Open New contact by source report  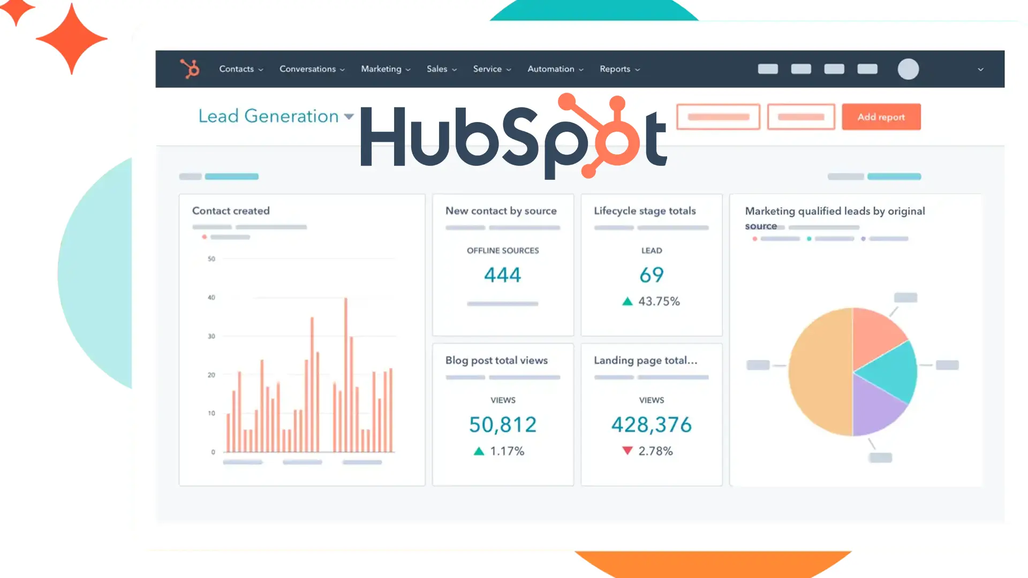point(501,211)
